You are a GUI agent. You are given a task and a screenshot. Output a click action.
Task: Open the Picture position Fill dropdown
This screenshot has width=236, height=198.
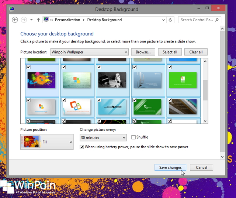click(47, 142)
